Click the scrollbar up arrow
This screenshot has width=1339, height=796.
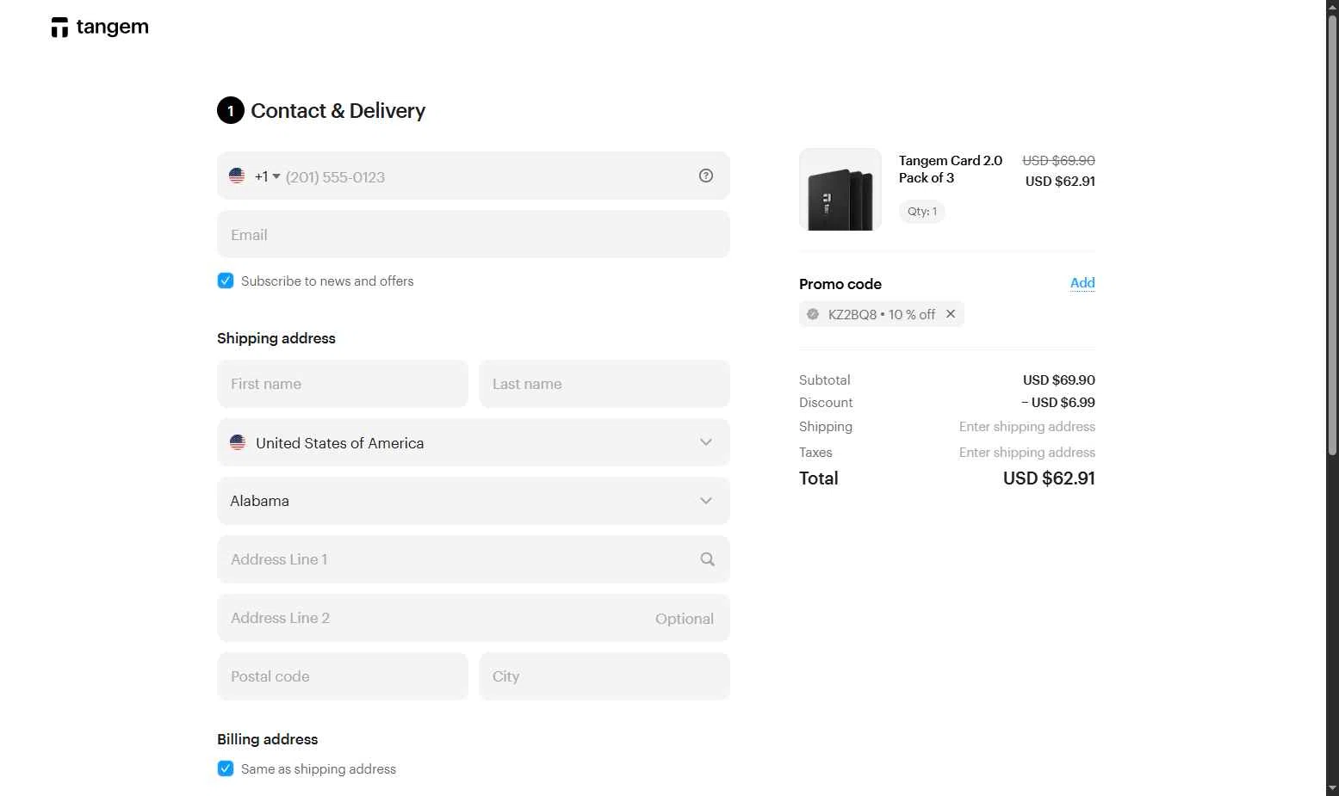click(1332, 7)
